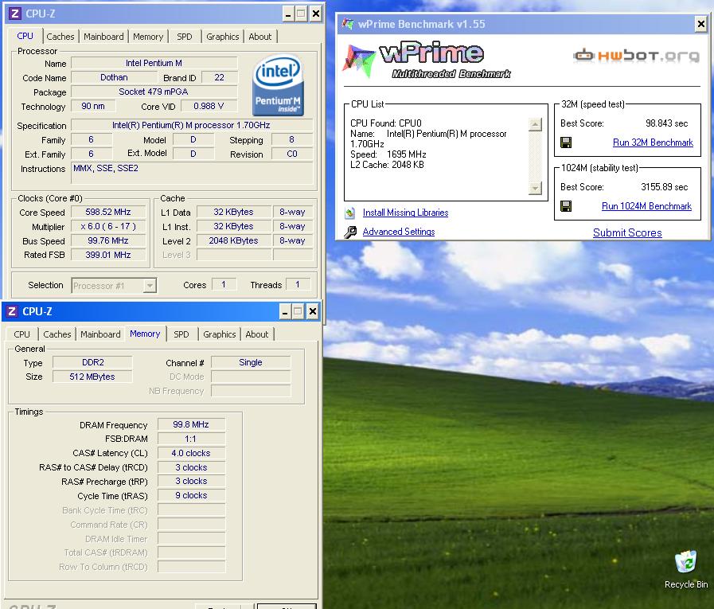Click the save icon next to Run 1024M Benchmark
The image size is (714, 609).
point(566,206)
